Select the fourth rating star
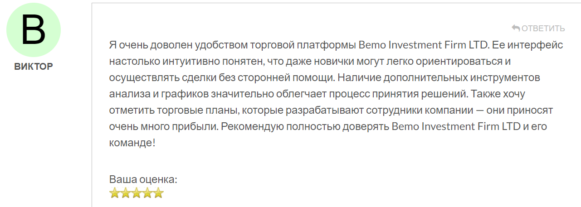The width and height of the screenshot is (581, 207). (x=147, y=193)
